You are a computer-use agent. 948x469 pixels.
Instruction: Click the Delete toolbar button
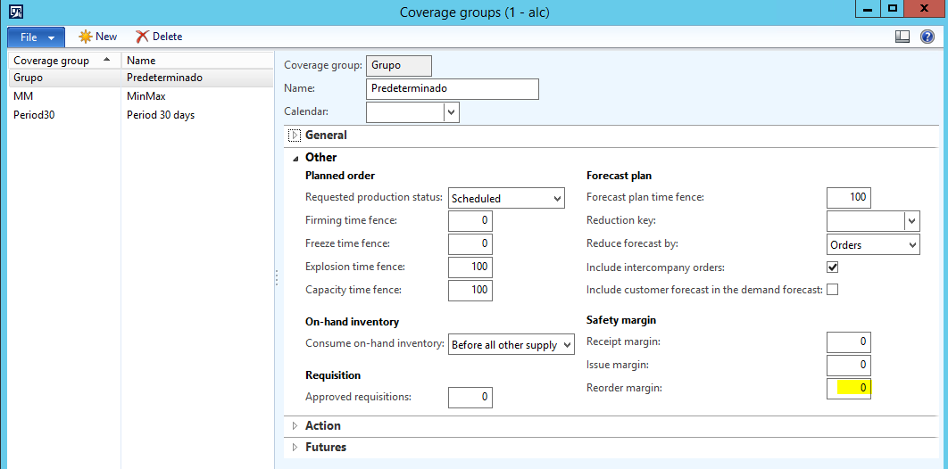(x=159, y=37)
